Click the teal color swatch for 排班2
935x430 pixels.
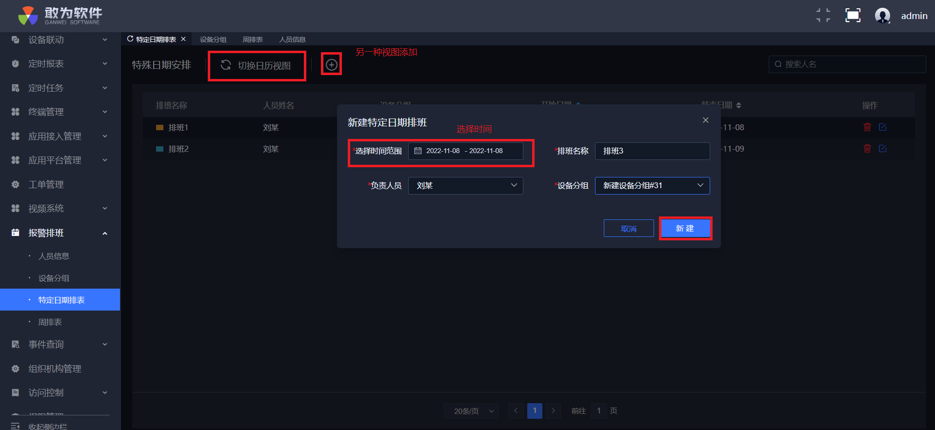(x=159, y=149)
